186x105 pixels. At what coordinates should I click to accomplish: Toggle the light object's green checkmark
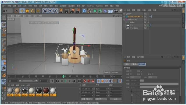148,25
